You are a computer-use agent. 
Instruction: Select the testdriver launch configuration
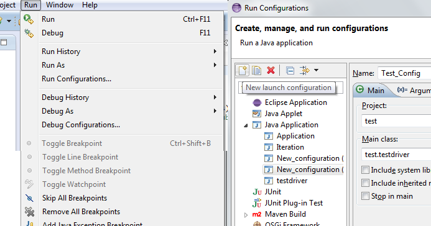292,181
